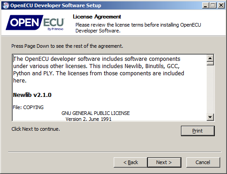Click 'GNU GENERAL PUBLIC LICENSE' text

pos(96,113)
